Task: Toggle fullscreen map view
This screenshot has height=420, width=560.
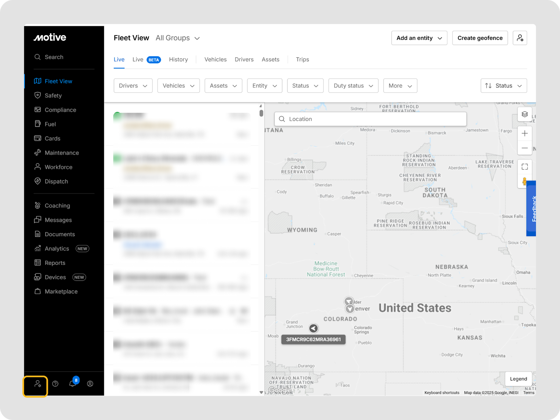Action: (x=524, y=167)
